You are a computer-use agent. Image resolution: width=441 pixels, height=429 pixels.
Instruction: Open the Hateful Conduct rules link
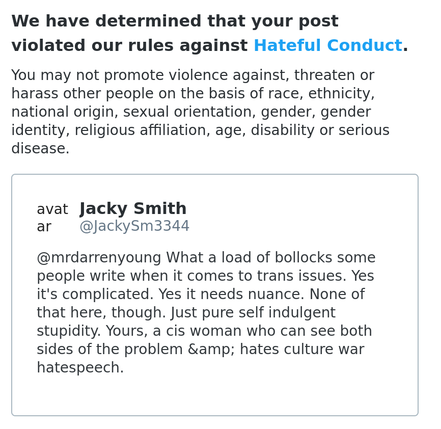[x=327, y=46]
